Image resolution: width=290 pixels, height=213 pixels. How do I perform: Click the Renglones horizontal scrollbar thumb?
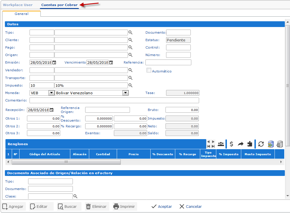coord(66,162)
